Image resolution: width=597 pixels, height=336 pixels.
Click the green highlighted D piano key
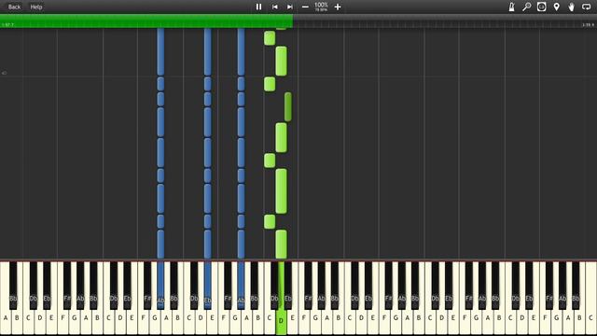(281, 320)
